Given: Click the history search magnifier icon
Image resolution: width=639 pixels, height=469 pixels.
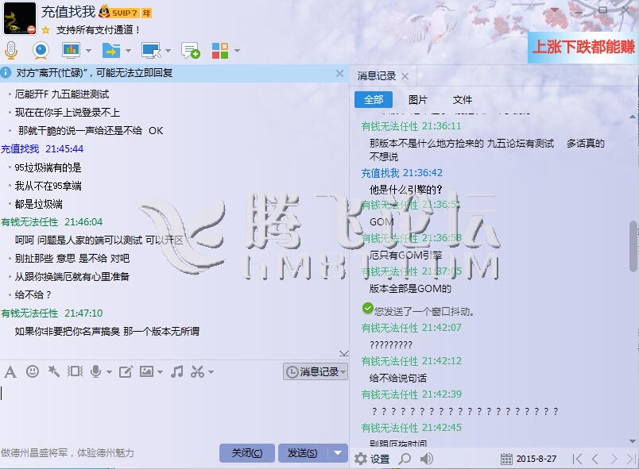Looking at the screenshot, I should [x=405, y=459].
